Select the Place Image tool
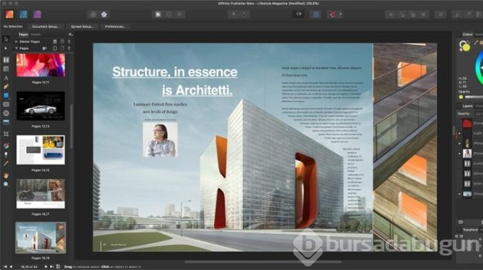This screenshot has height=270, width=483. (6, 122)
